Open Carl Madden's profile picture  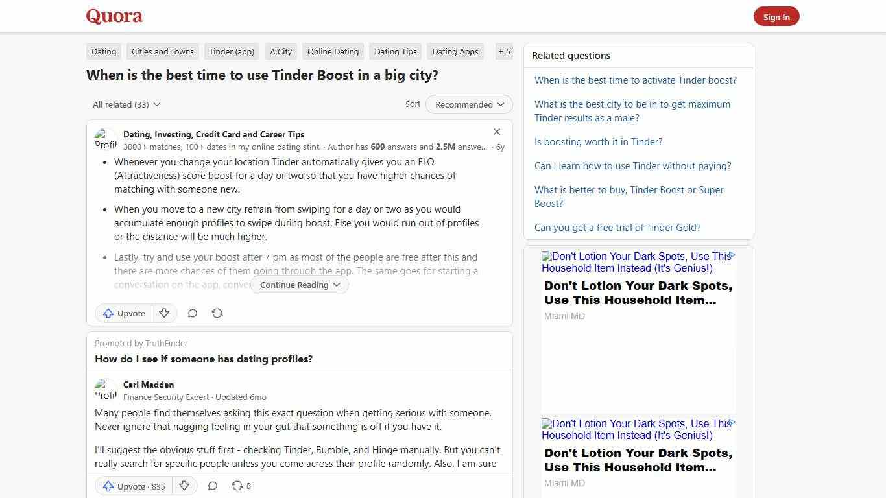click(106, 390)
